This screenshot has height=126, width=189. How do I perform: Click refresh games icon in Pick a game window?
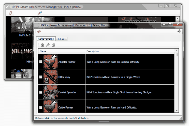[x=10, y=13]
